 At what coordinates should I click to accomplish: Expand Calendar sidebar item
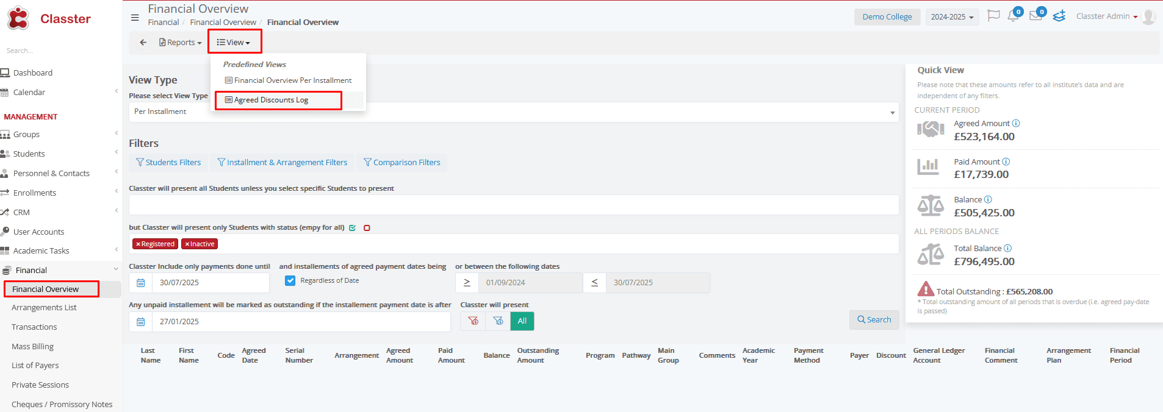pos(29,93)
